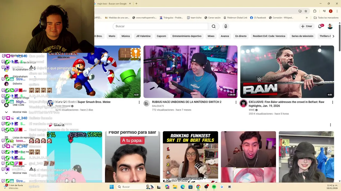Image resolution: width=341 pixels, height=191 pixels.
Task: Open options for Rubius unboxing video
Action: [236, 102]
